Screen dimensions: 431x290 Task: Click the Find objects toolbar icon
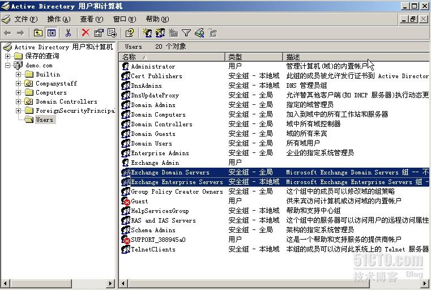pyautogui.click(x=199, y=33)
